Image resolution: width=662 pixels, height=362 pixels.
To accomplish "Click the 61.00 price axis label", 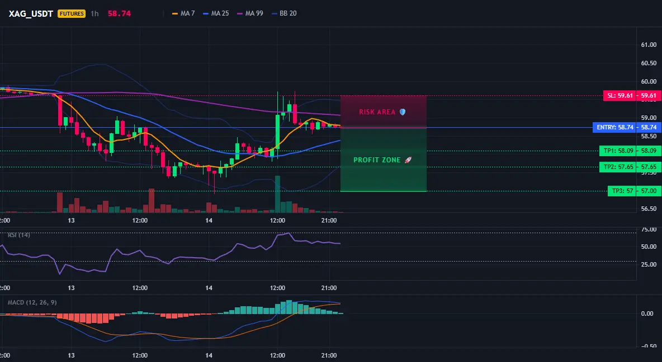I will tap(649, 45).
